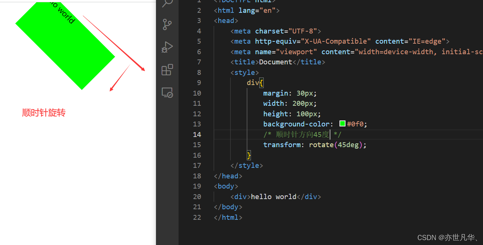Image resolution: width=483 pixels, height=245 pixels.
Task: Open the Remote Explorer view
Action: click(x=167, y=92)
